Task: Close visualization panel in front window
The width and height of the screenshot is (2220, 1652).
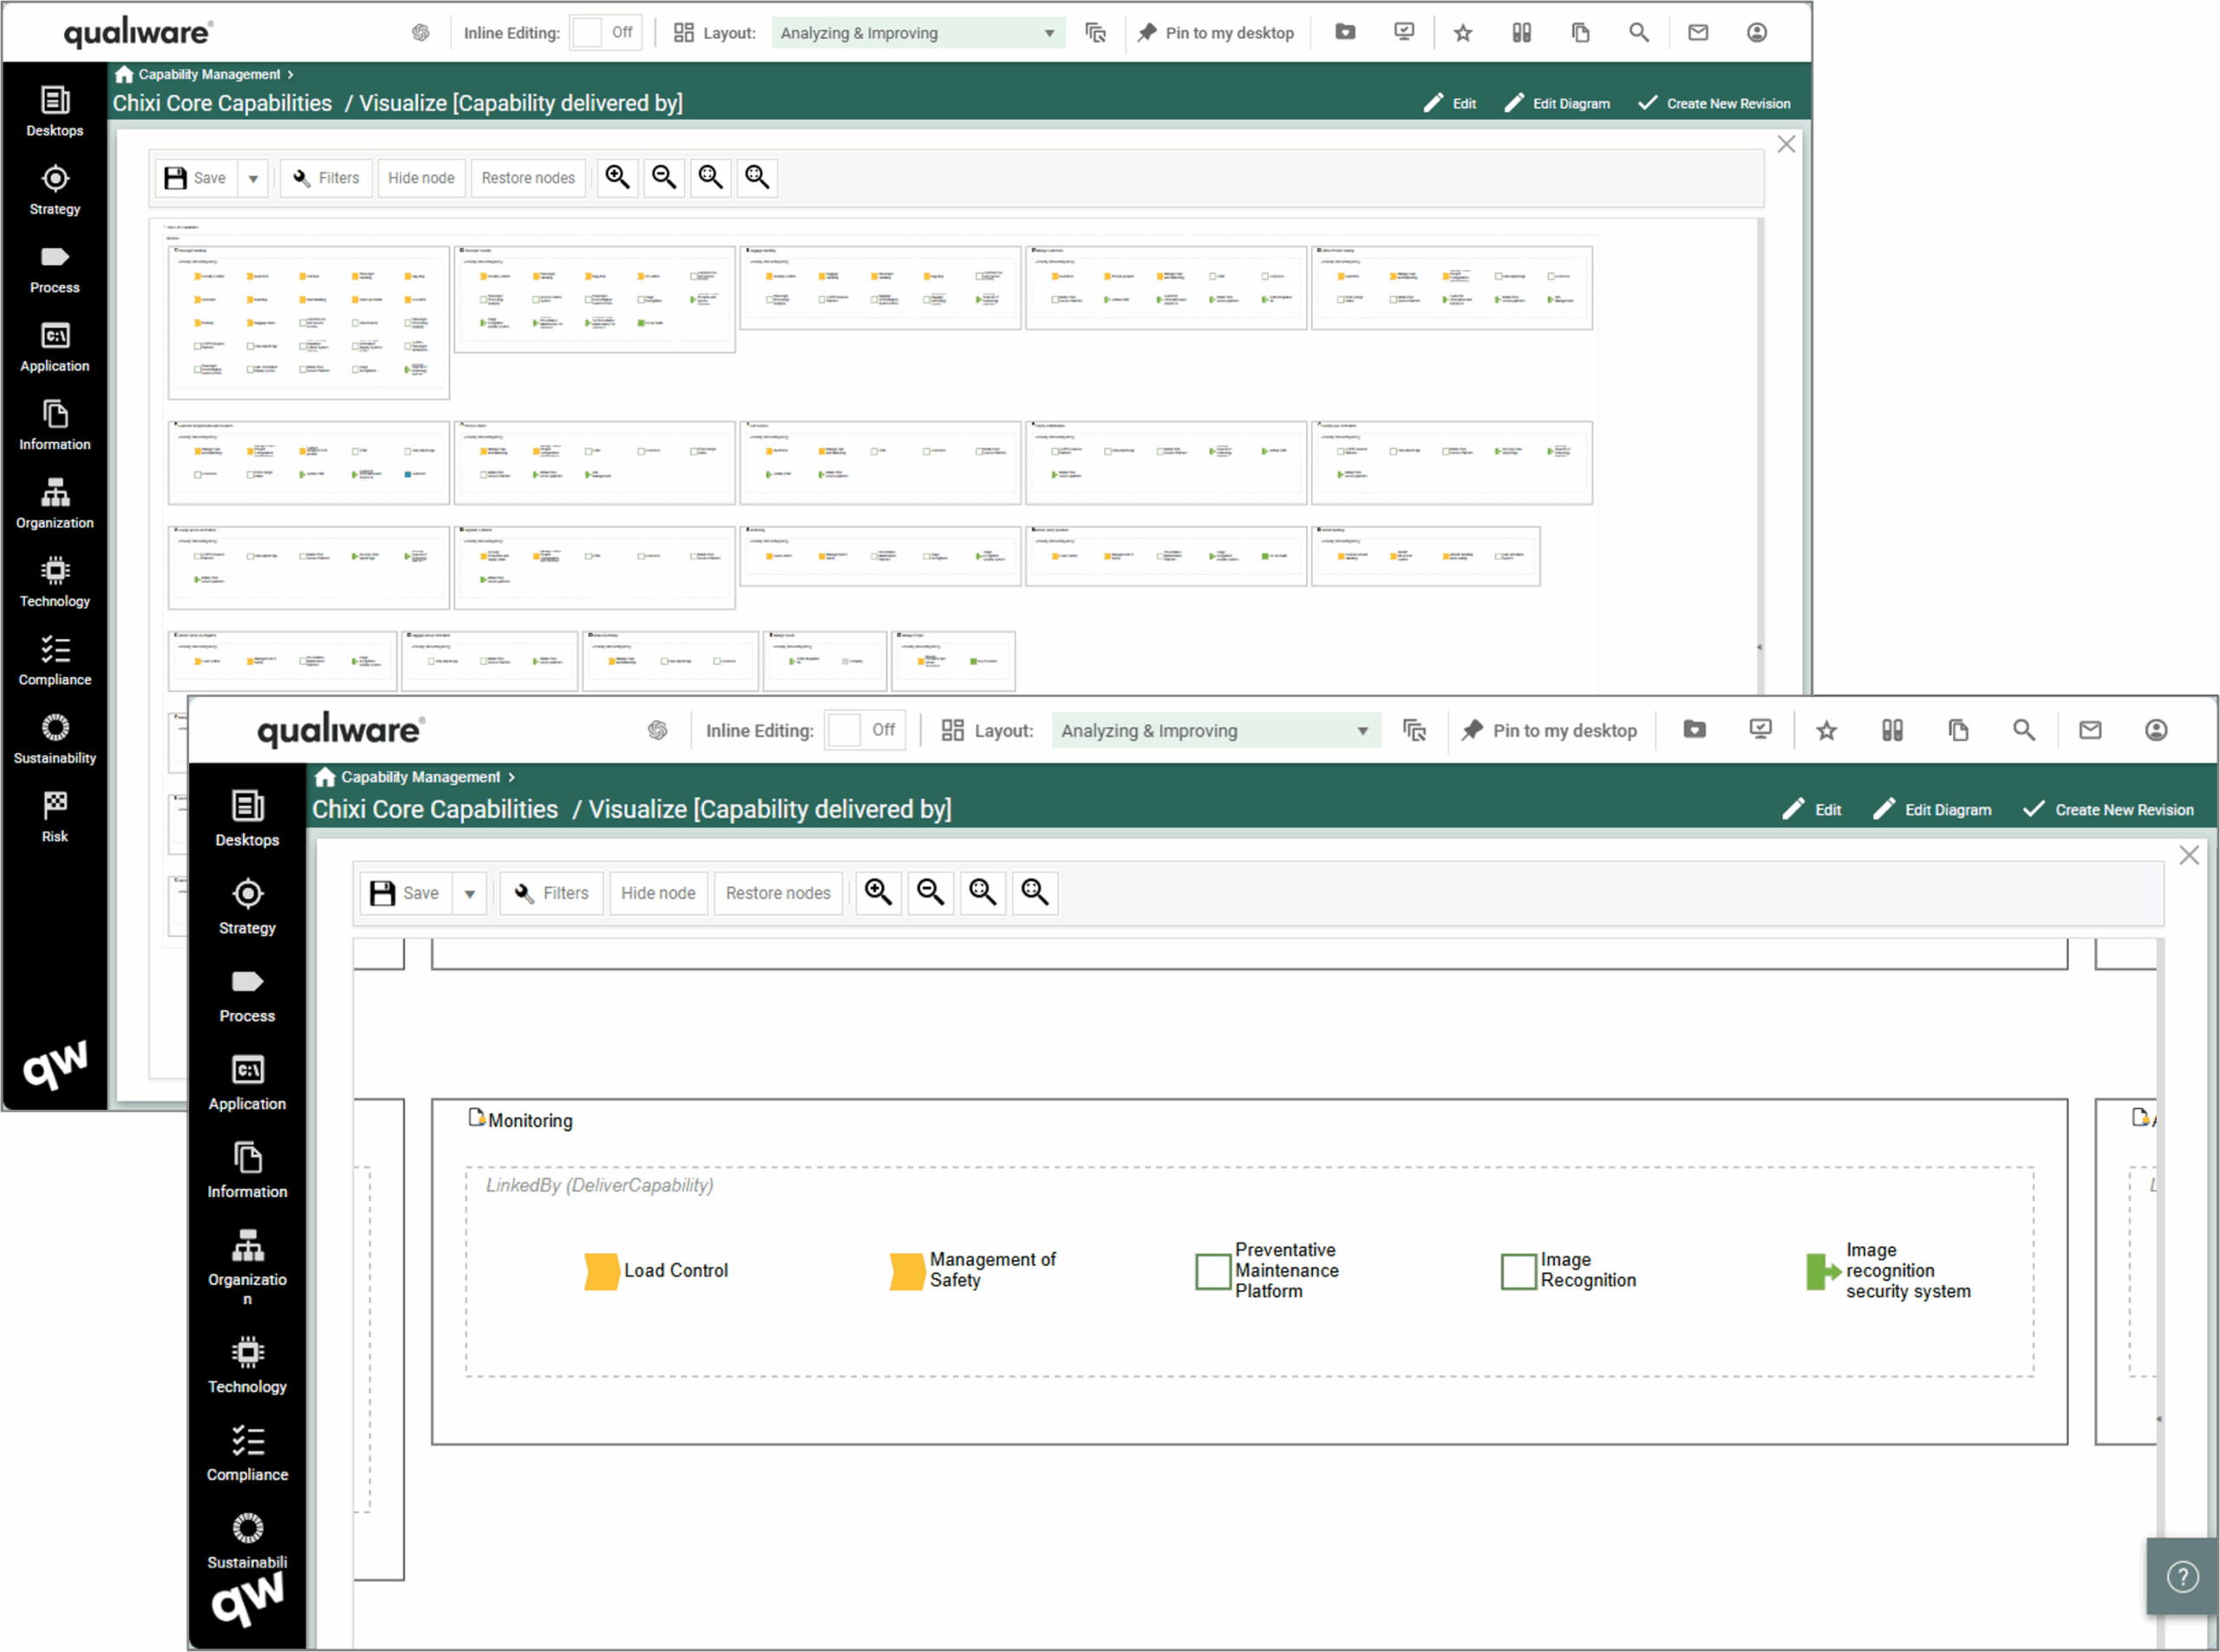Action: [x=2189, y=855]
